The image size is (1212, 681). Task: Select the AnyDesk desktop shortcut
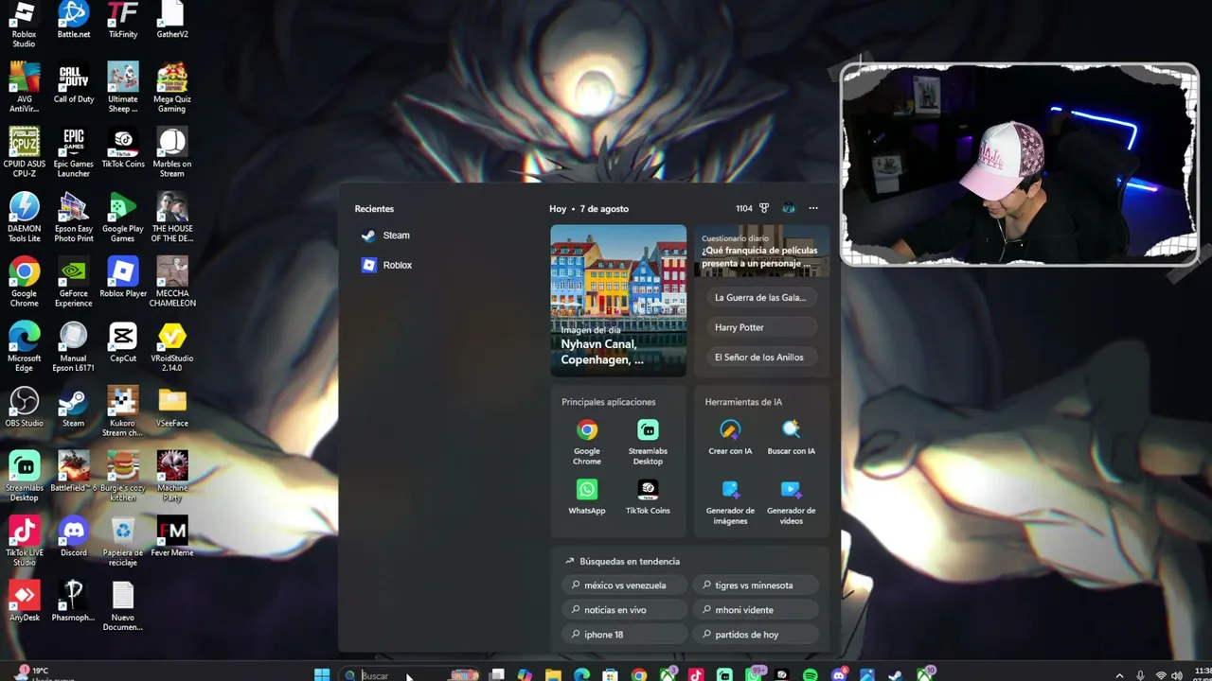click(x=25, y=602)
